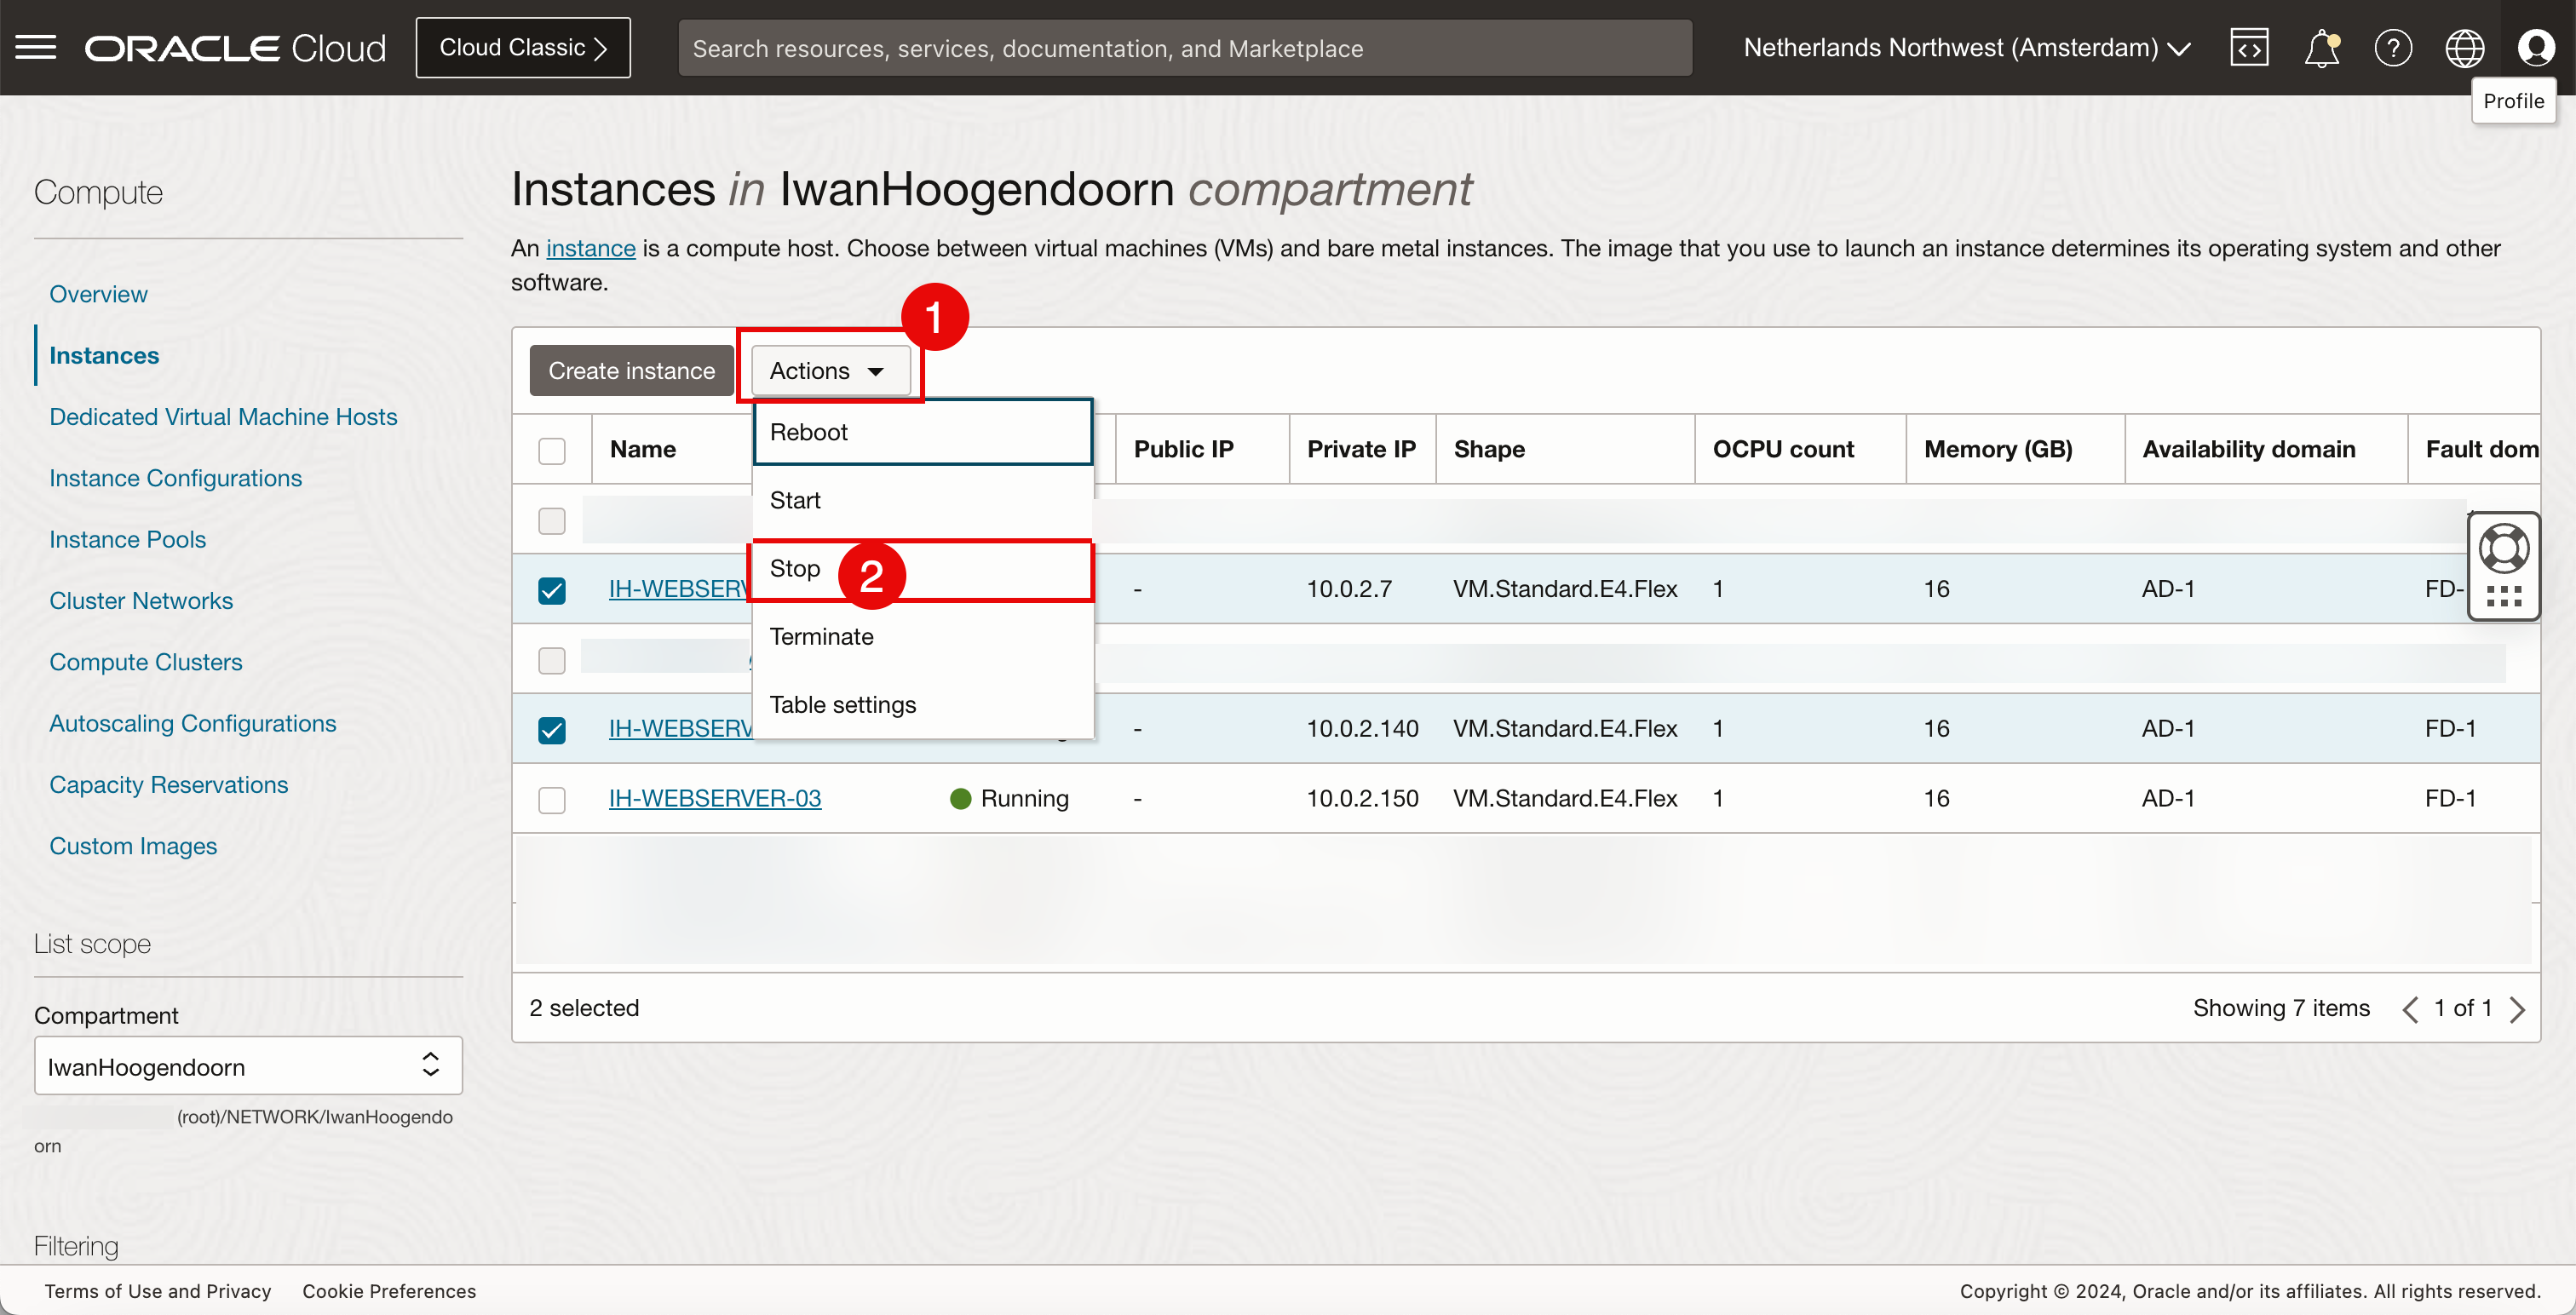The image size is (2576, 1315).
Task: Open Instance Pools in Compute sidebar
Action: (x=127, y=539)
